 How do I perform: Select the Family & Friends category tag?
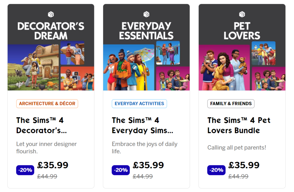point(231,104)
